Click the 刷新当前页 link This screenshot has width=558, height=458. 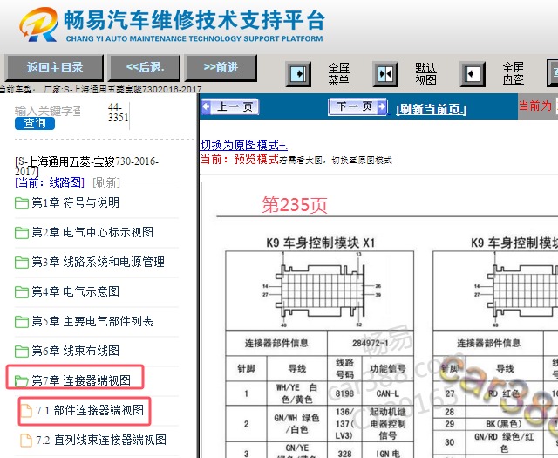pos(431,110)
